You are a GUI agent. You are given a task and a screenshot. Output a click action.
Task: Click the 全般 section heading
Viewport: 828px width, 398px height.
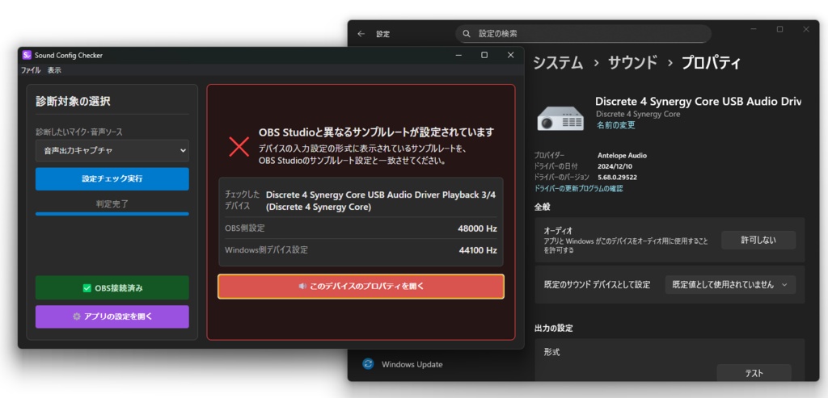pos(543,207)
